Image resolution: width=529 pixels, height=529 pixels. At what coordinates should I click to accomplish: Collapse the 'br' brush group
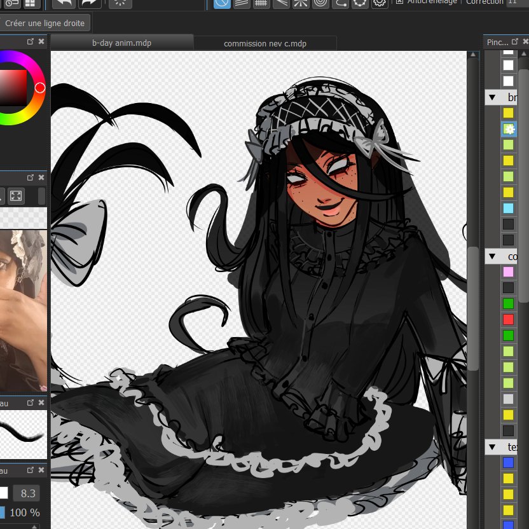coord(492,97)
